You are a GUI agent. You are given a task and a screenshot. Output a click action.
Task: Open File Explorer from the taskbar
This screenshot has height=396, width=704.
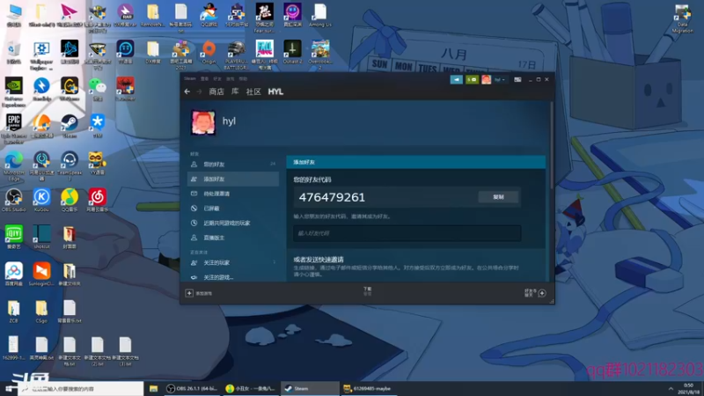[x=153, y=388]
